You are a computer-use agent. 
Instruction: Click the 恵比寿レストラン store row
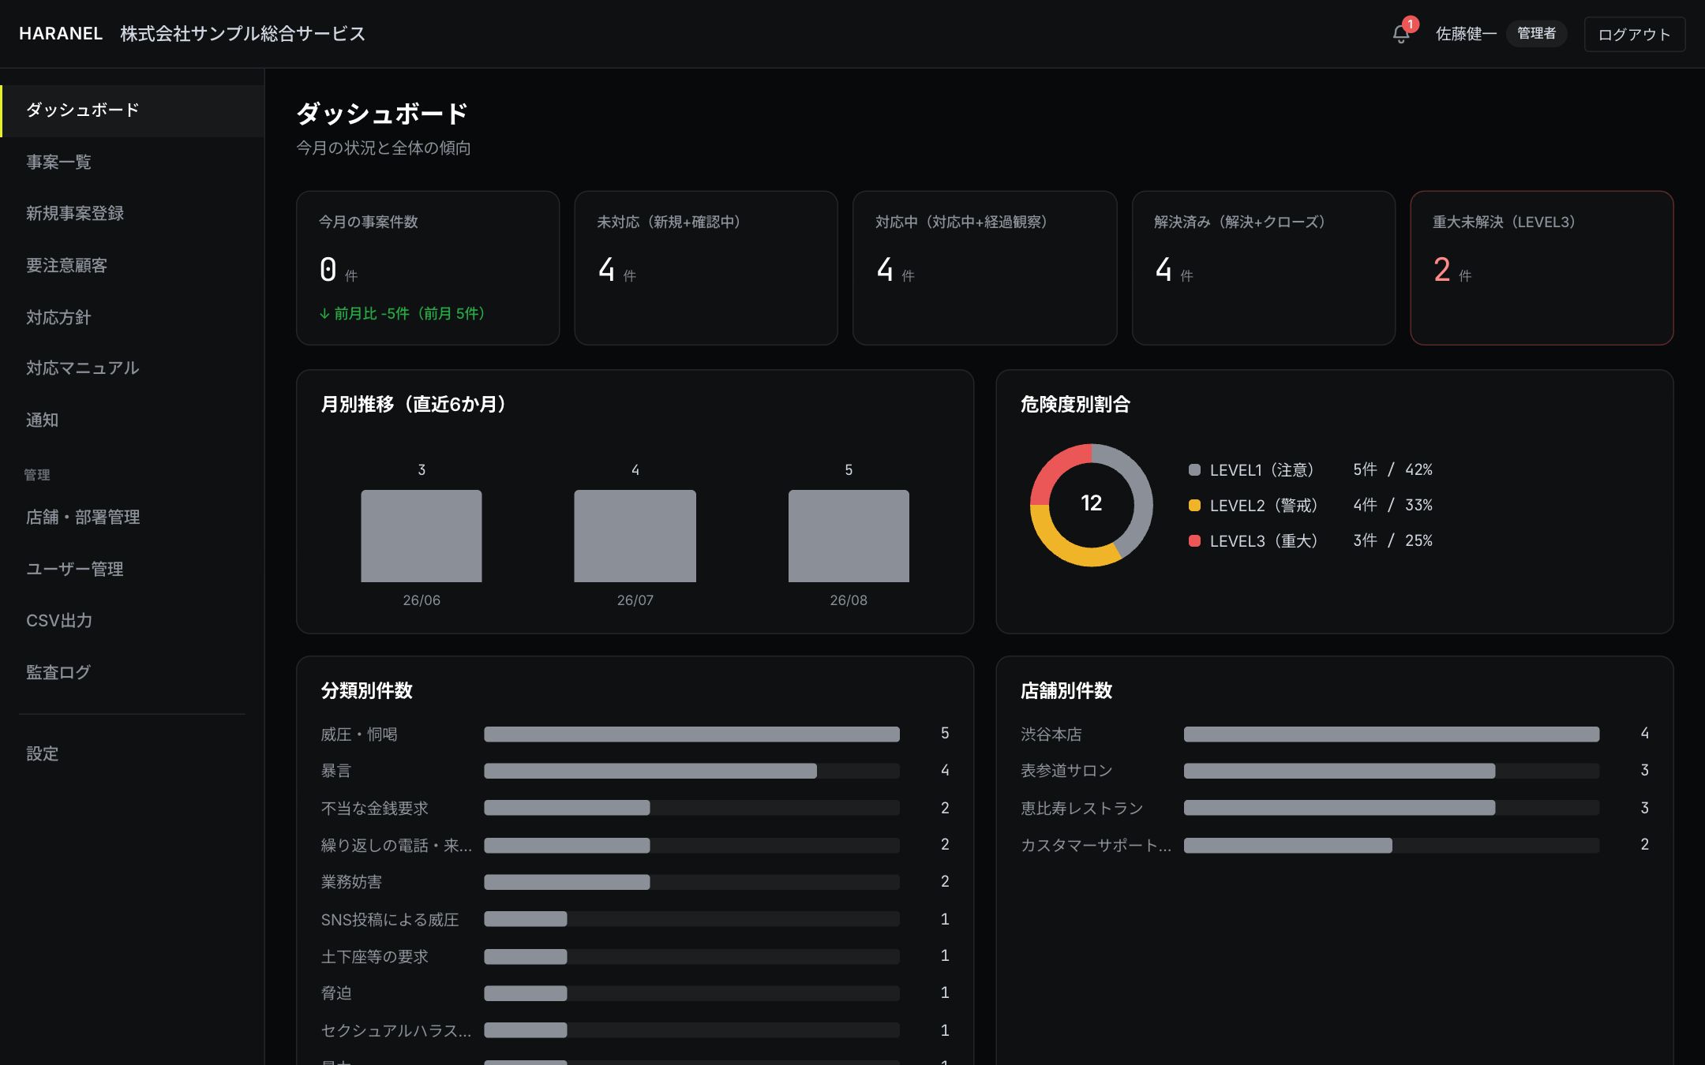(x=1334, y=808)
